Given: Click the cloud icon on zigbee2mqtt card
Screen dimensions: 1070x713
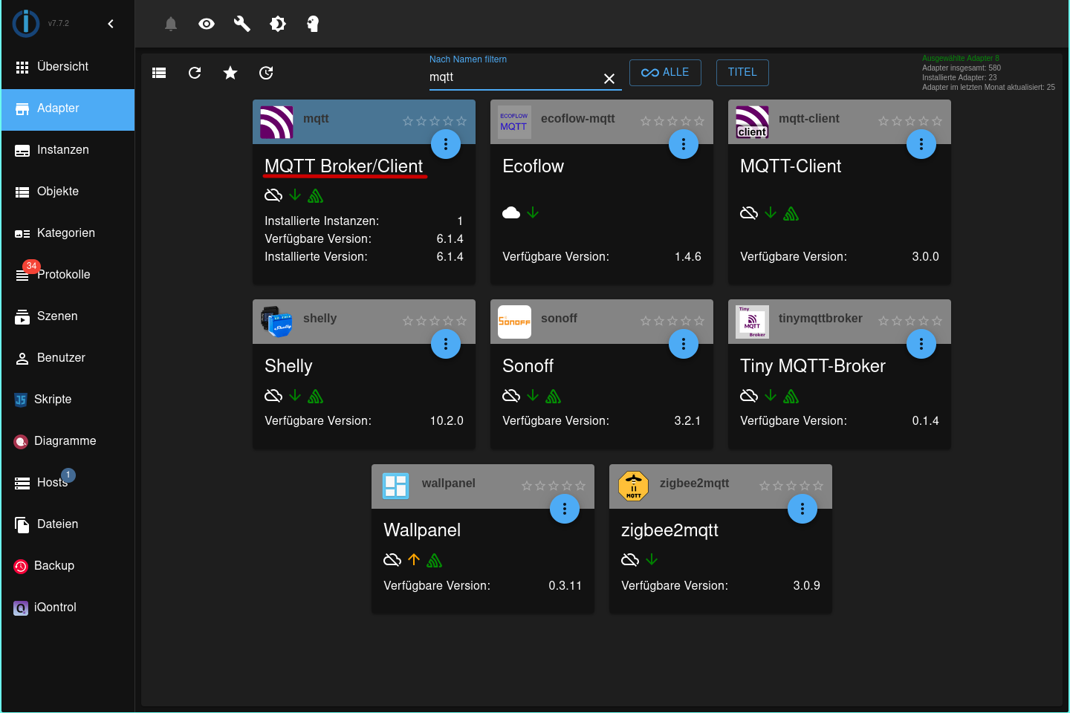Looking at the screenshot, I should coord(629,559).
